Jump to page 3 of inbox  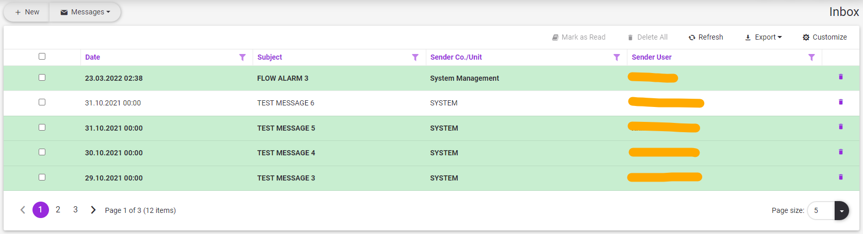click(75, 210)
